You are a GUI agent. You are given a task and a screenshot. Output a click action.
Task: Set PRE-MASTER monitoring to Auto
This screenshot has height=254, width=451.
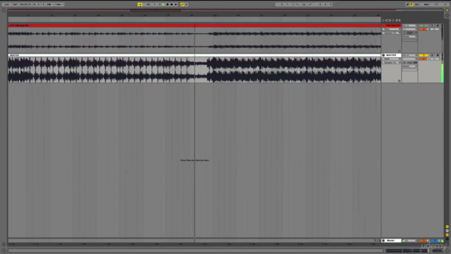click(410, 33)
